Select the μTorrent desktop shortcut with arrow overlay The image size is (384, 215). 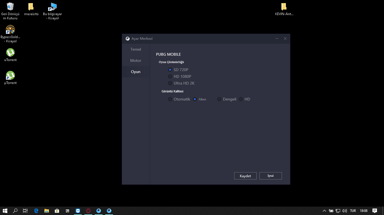tap(10, 78)
